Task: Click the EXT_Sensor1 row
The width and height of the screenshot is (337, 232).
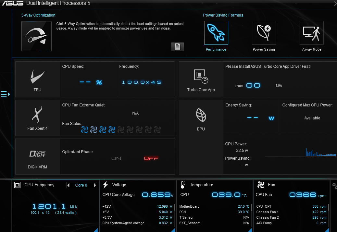Action: [214, 223]
